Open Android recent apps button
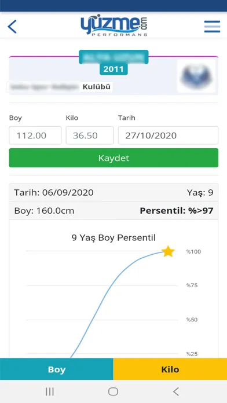This screenshot has height=403, width=227. (50, 391)
